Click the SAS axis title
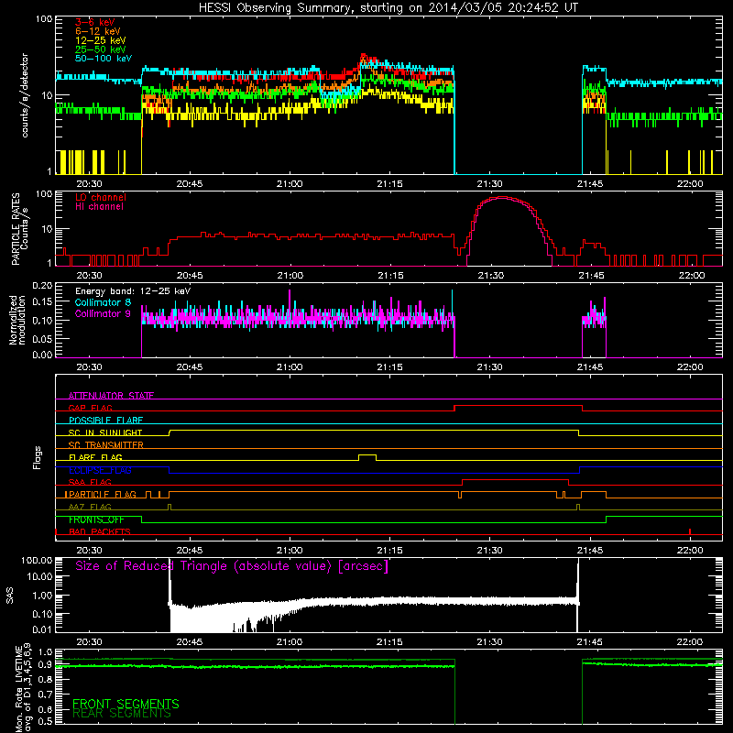Viewport: 733px width, 733px height. pyautogui.click(x=10, y=595)
